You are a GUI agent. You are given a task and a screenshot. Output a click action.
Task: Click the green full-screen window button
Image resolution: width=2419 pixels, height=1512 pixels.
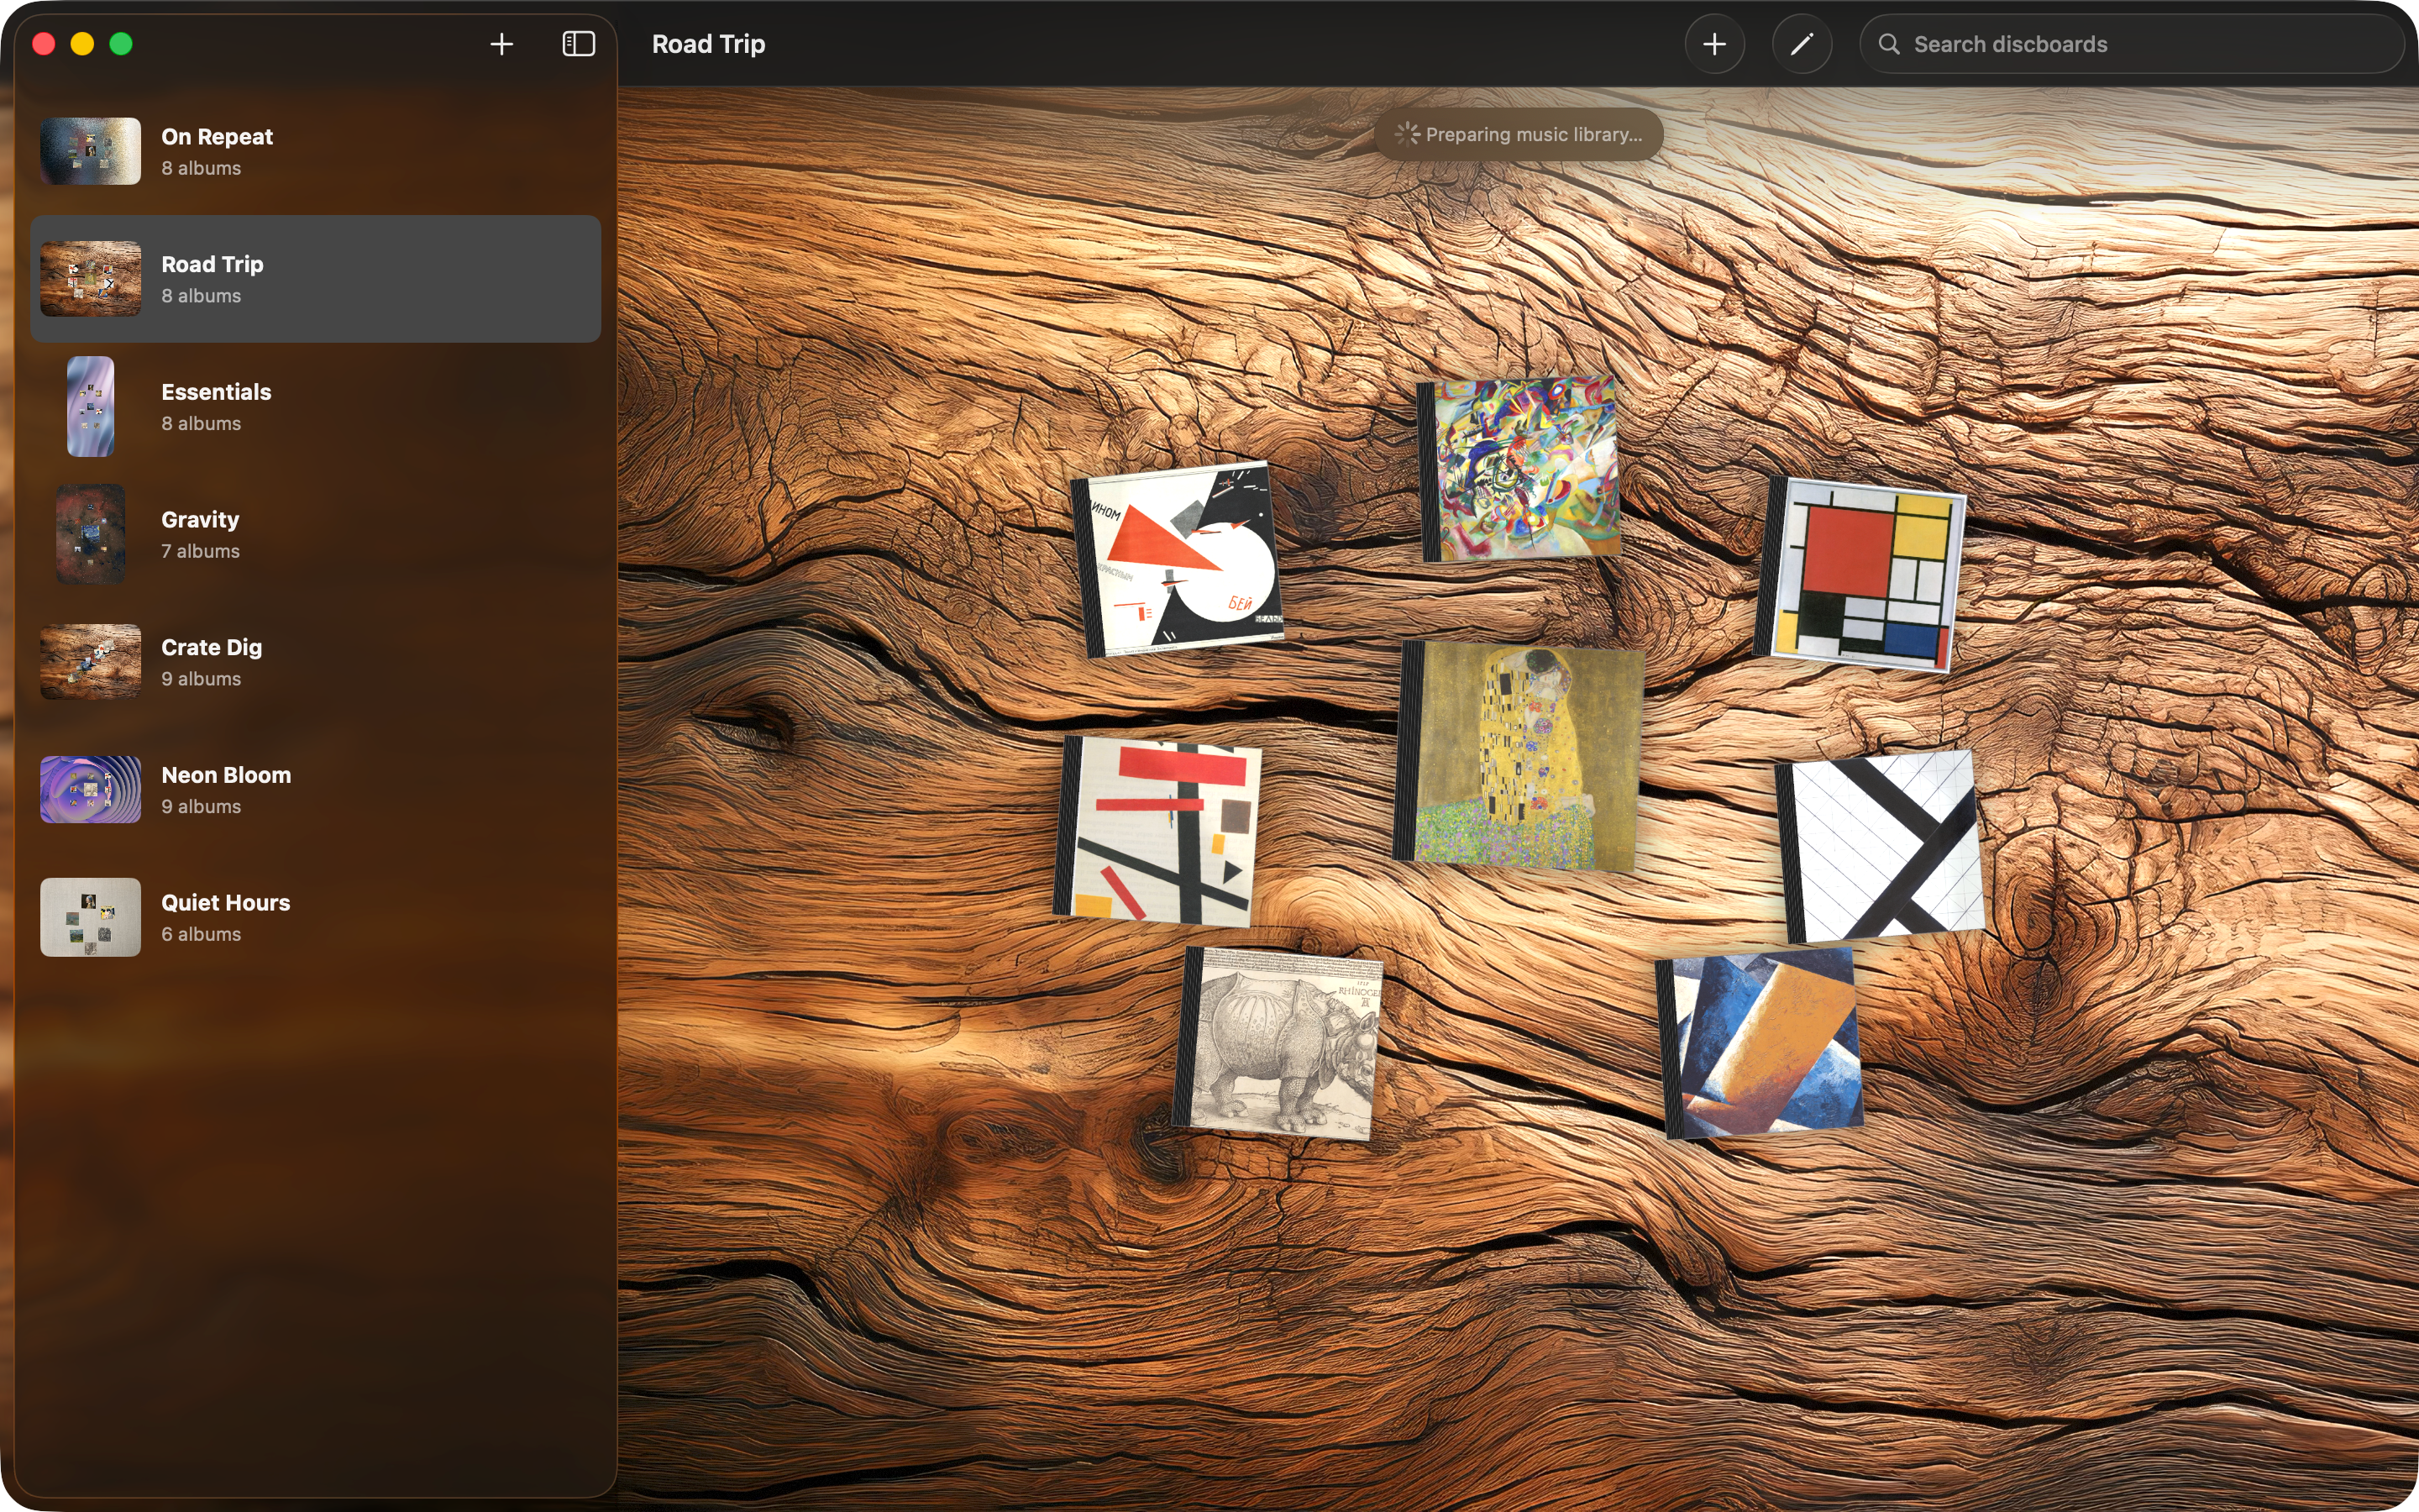tap(121, 44)
